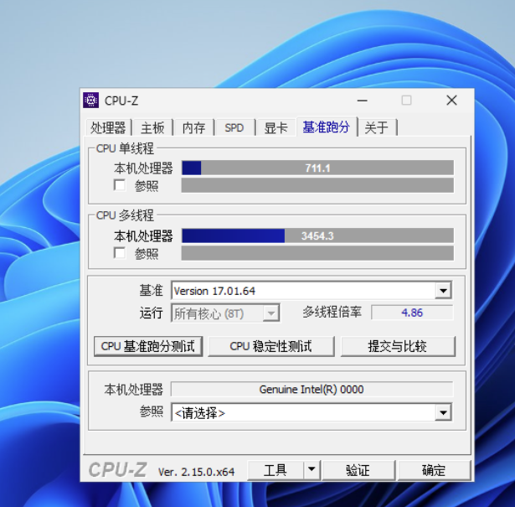Click the single-thread score bar 711.1
515x507 pixels.
pos(317,168)
